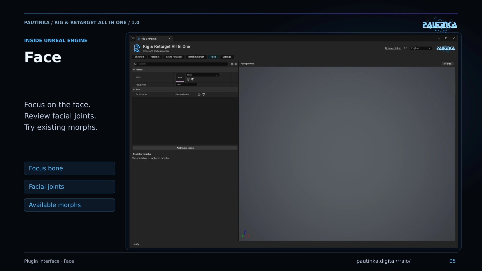Minimize the plugin window

point(439,38)
